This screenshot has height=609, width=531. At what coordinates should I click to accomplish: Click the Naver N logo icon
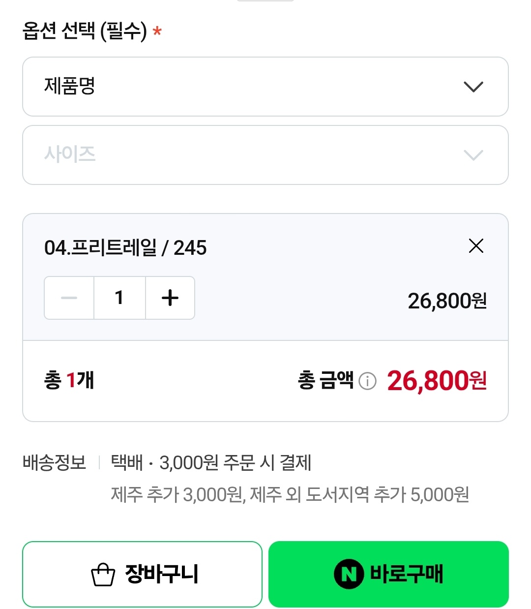pos(349,574)
